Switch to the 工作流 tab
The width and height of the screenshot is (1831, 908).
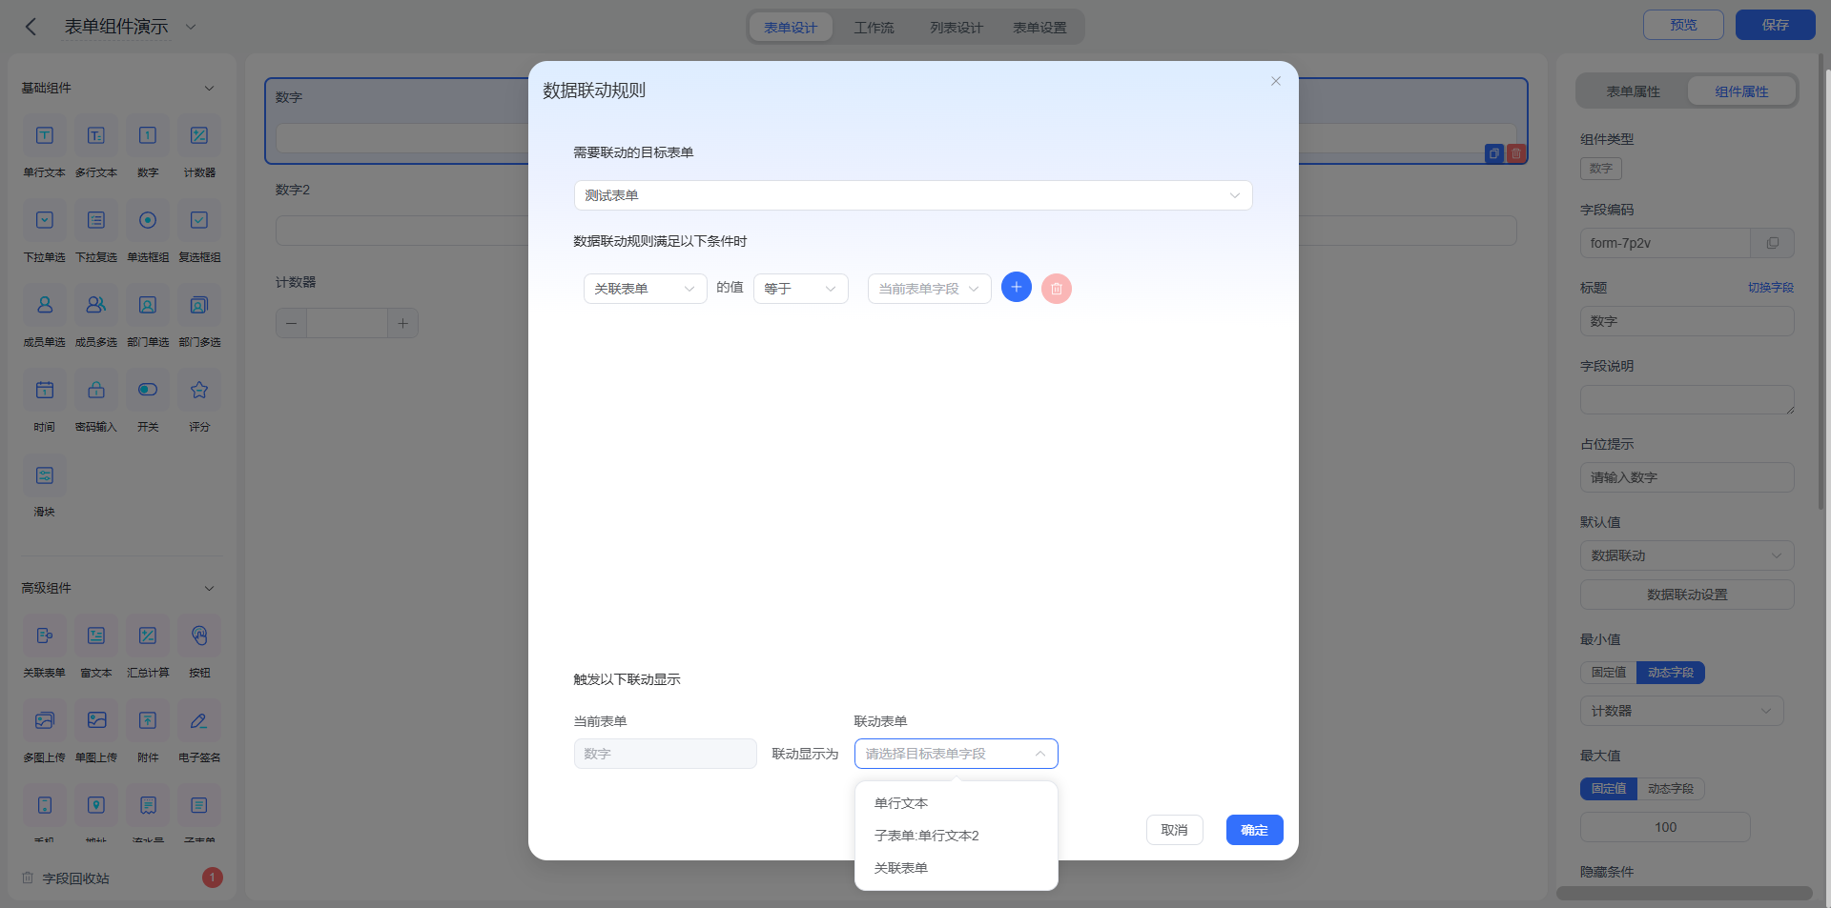click(874, 28)
